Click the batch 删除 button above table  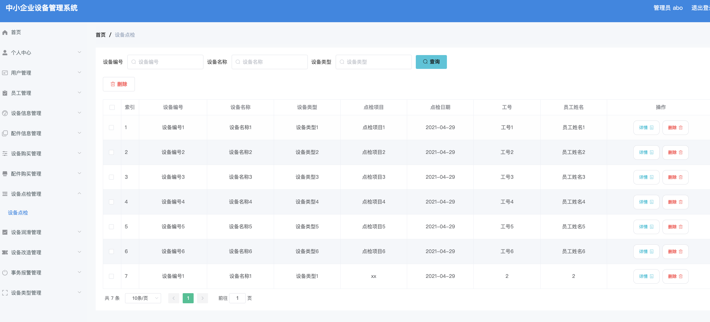point(119,84)
